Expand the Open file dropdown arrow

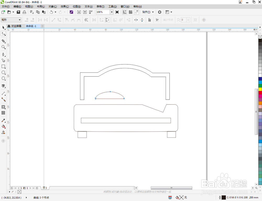[13, 12]
